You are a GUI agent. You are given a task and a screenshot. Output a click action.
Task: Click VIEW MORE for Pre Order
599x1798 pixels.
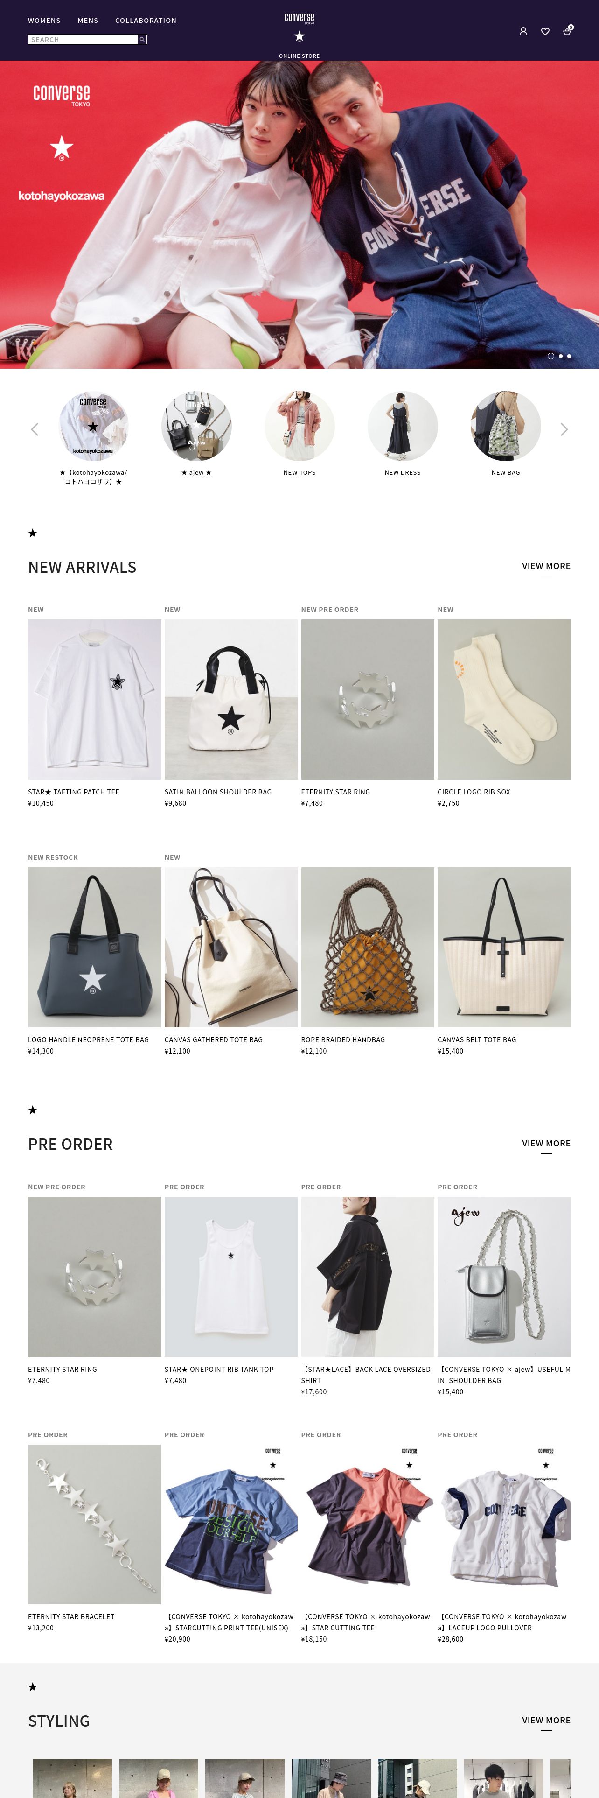546,1143
